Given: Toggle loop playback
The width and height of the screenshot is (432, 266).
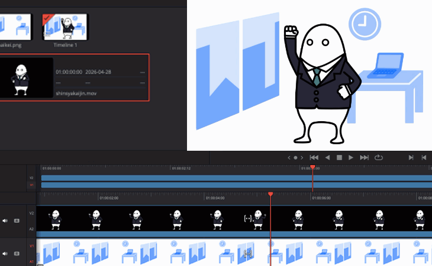Looking at the screenshot, I should pyautogui.click(x=379, y=158).
